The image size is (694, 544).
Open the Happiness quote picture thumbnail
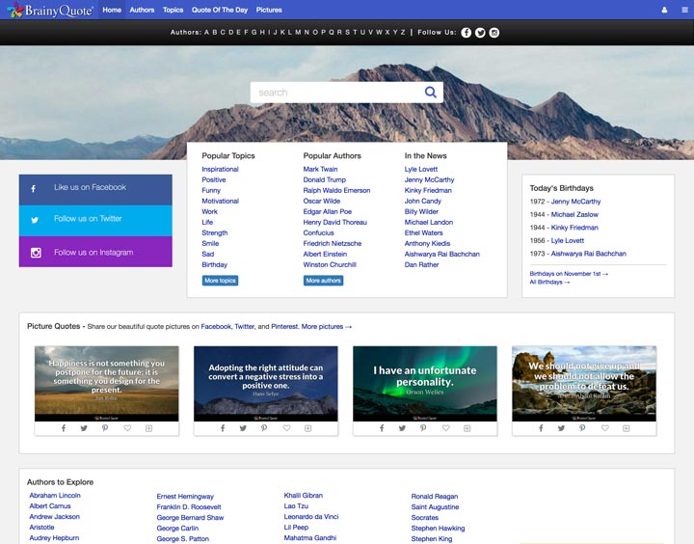[107, 384]
